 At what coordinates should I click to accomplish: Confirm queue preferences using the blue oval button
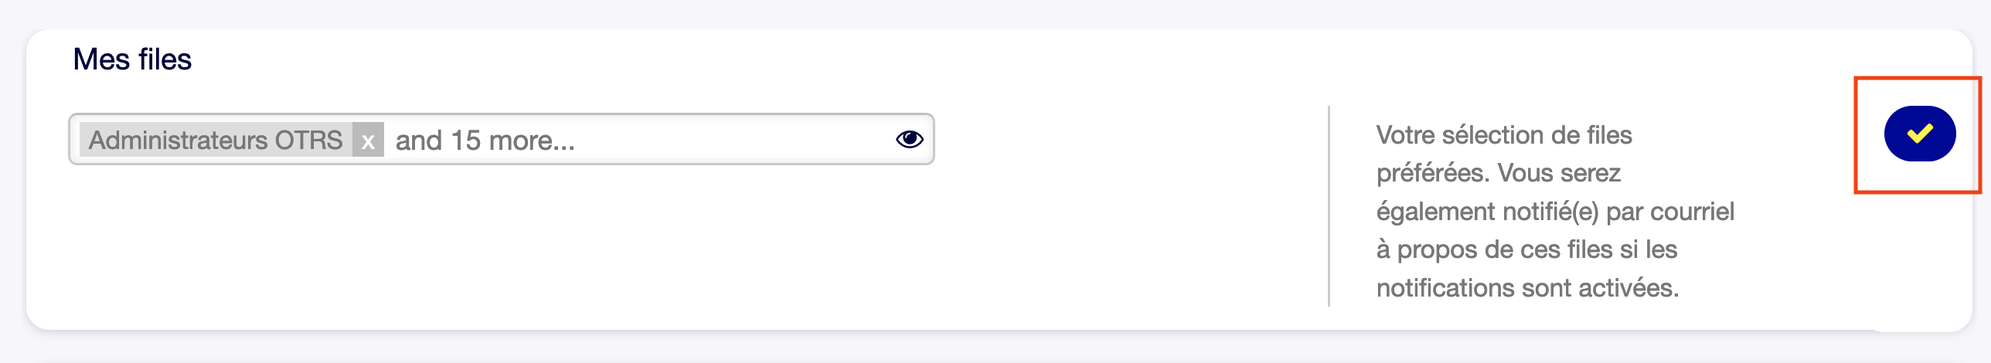pyautogui.click(x=1919, y=134)
